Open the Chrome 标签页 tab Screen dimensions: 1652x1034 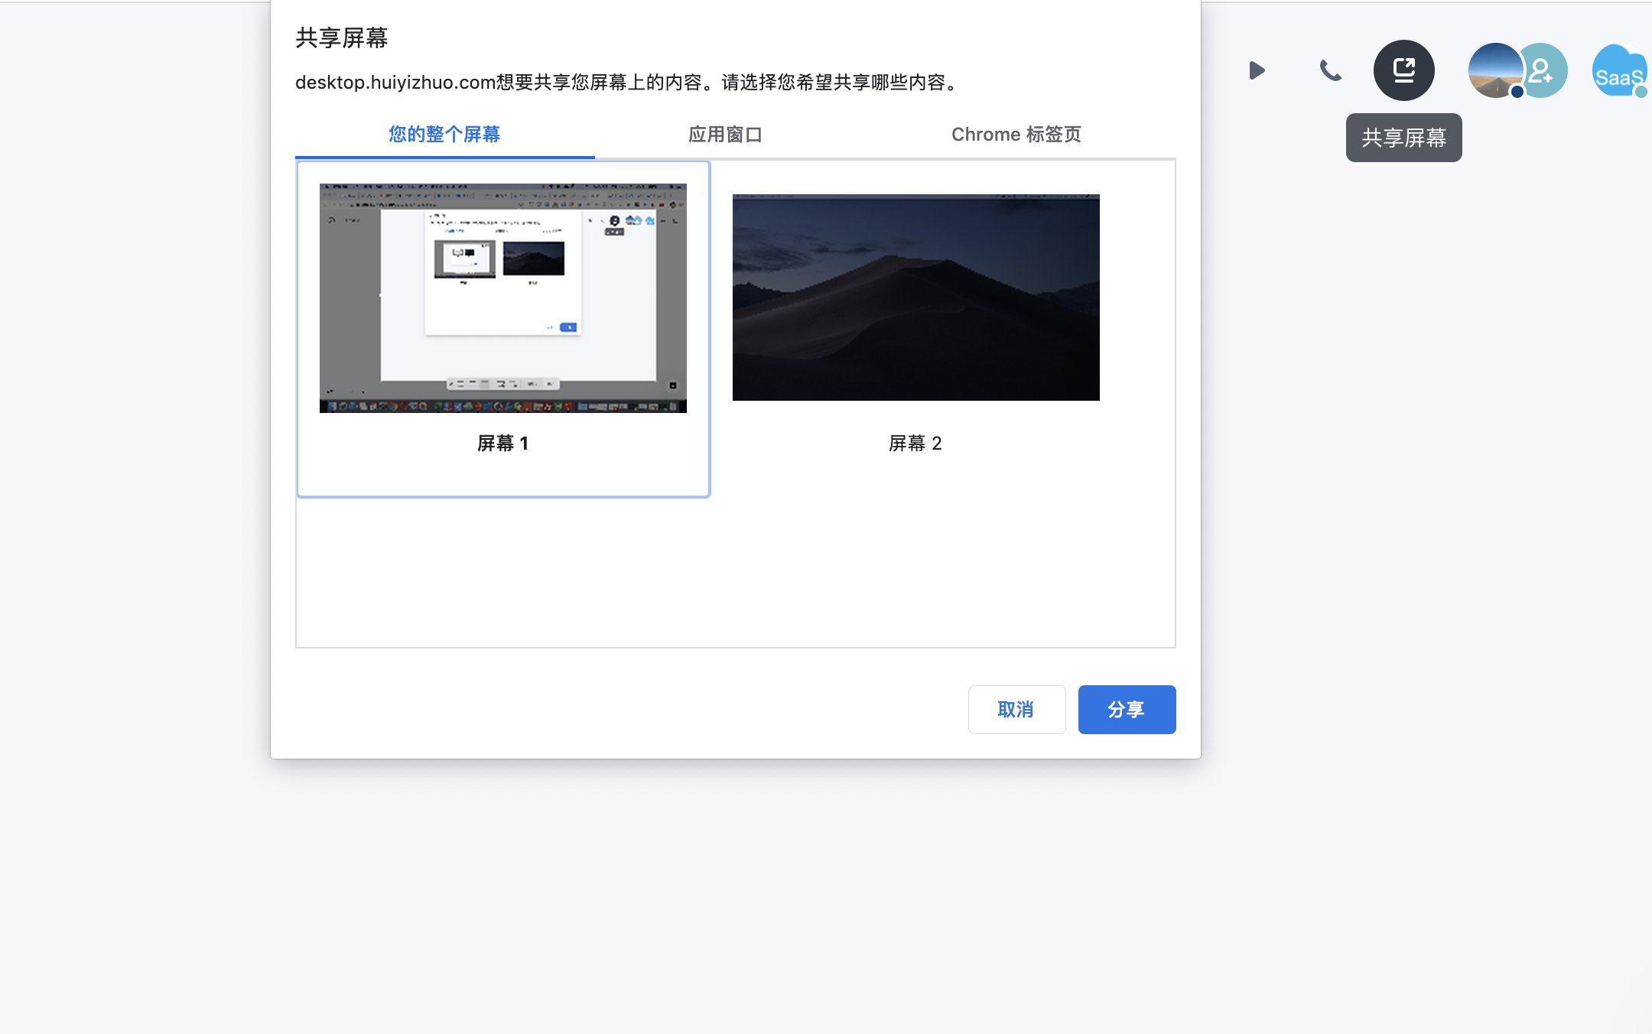[1016, 135]
